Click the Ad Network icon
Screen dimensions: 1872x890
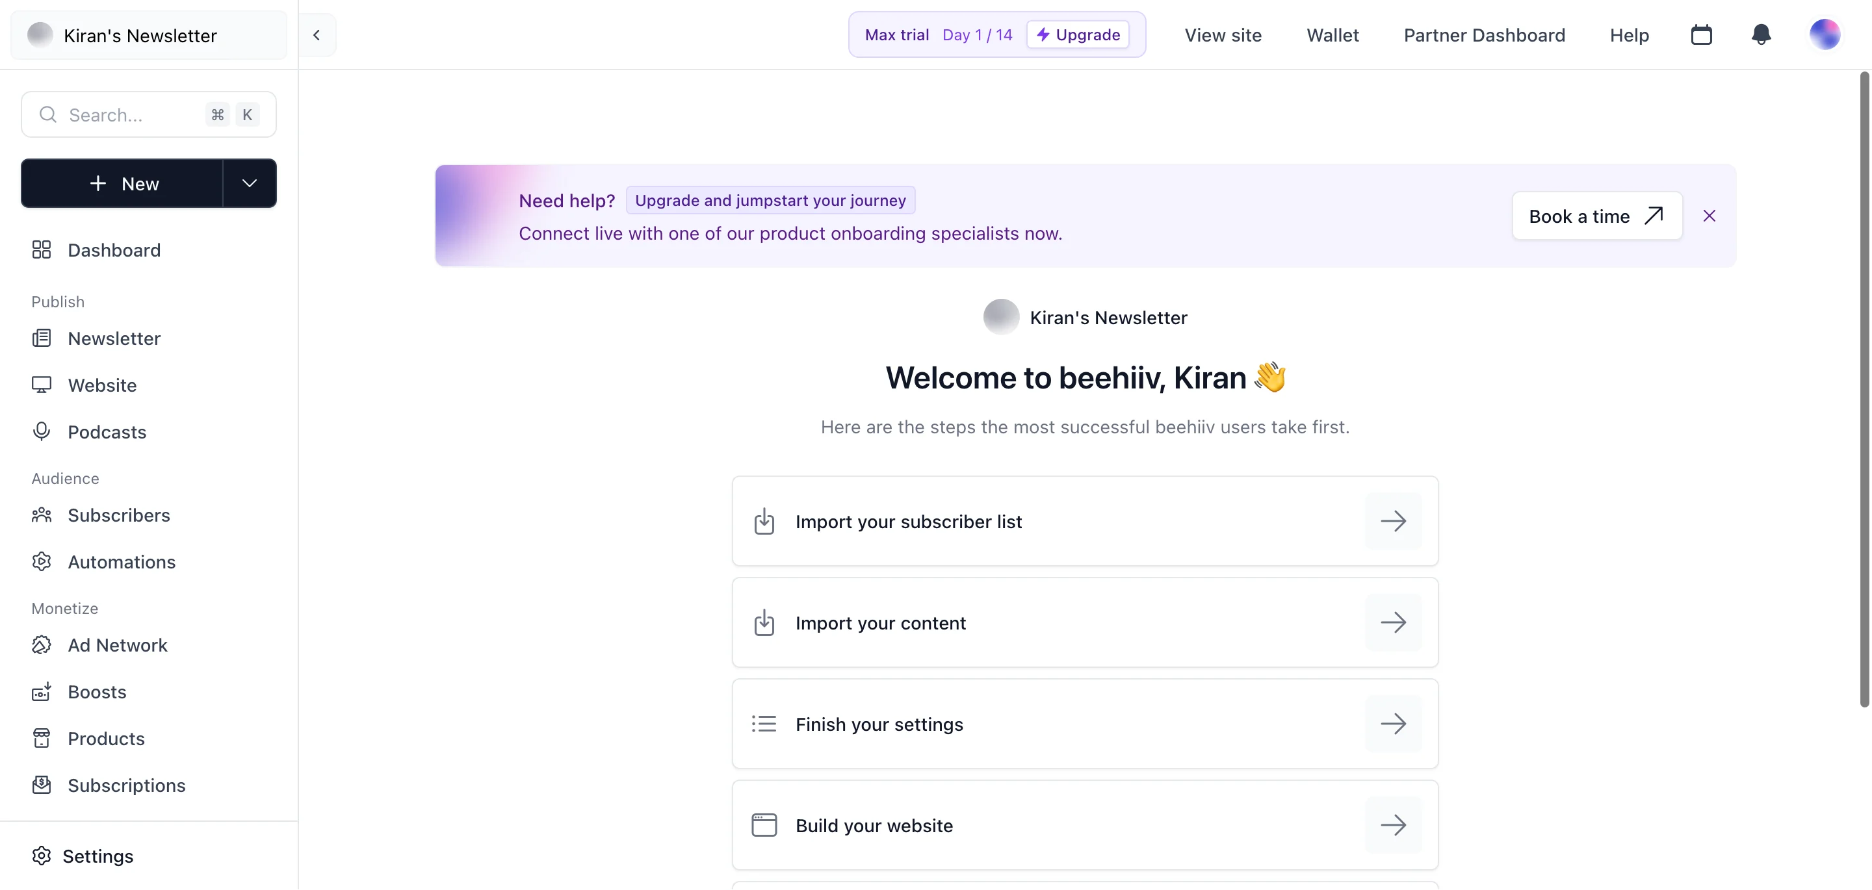(x=42, y=645)
